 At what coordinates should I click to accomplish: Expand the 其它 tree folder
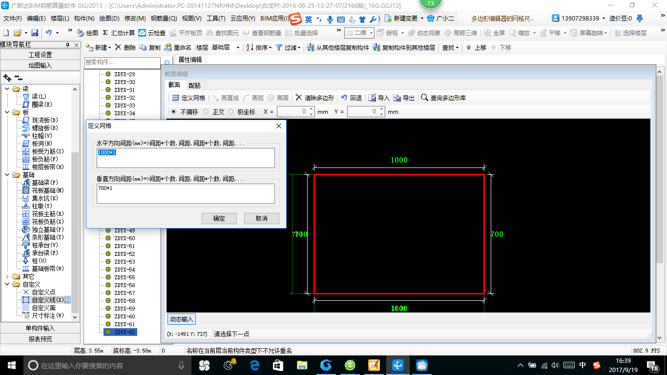[7, 276]
